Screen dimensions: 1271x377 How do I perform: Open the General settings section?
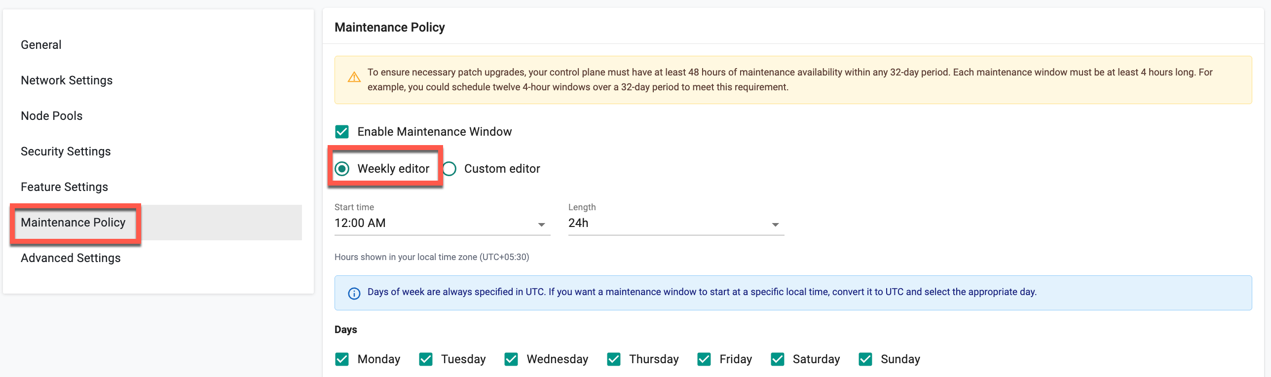[41, 45]
